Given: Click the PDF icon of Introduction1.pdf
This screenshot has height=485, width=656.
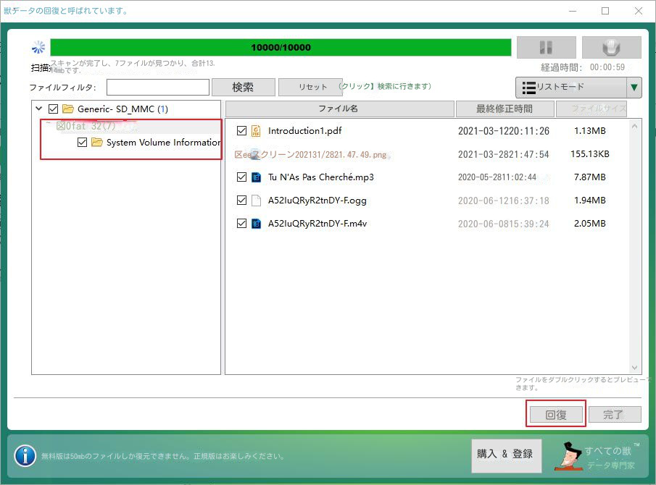Looking at the screenshot, I should pos(256,131).
